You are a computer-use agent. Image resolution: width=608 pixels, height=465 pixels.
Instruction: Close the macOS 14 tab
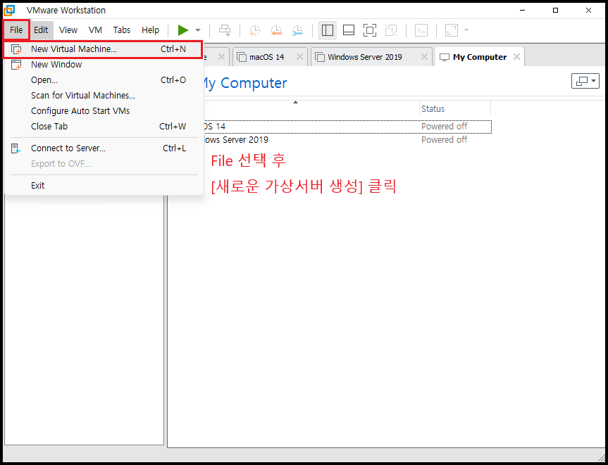(299, 57)
